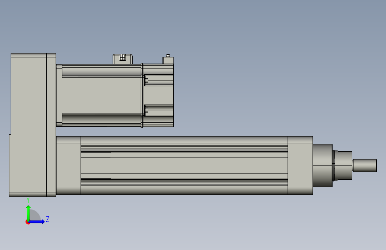Select the protruding piston rod tip
Screen dimensions: 386x250
[365, 165]
